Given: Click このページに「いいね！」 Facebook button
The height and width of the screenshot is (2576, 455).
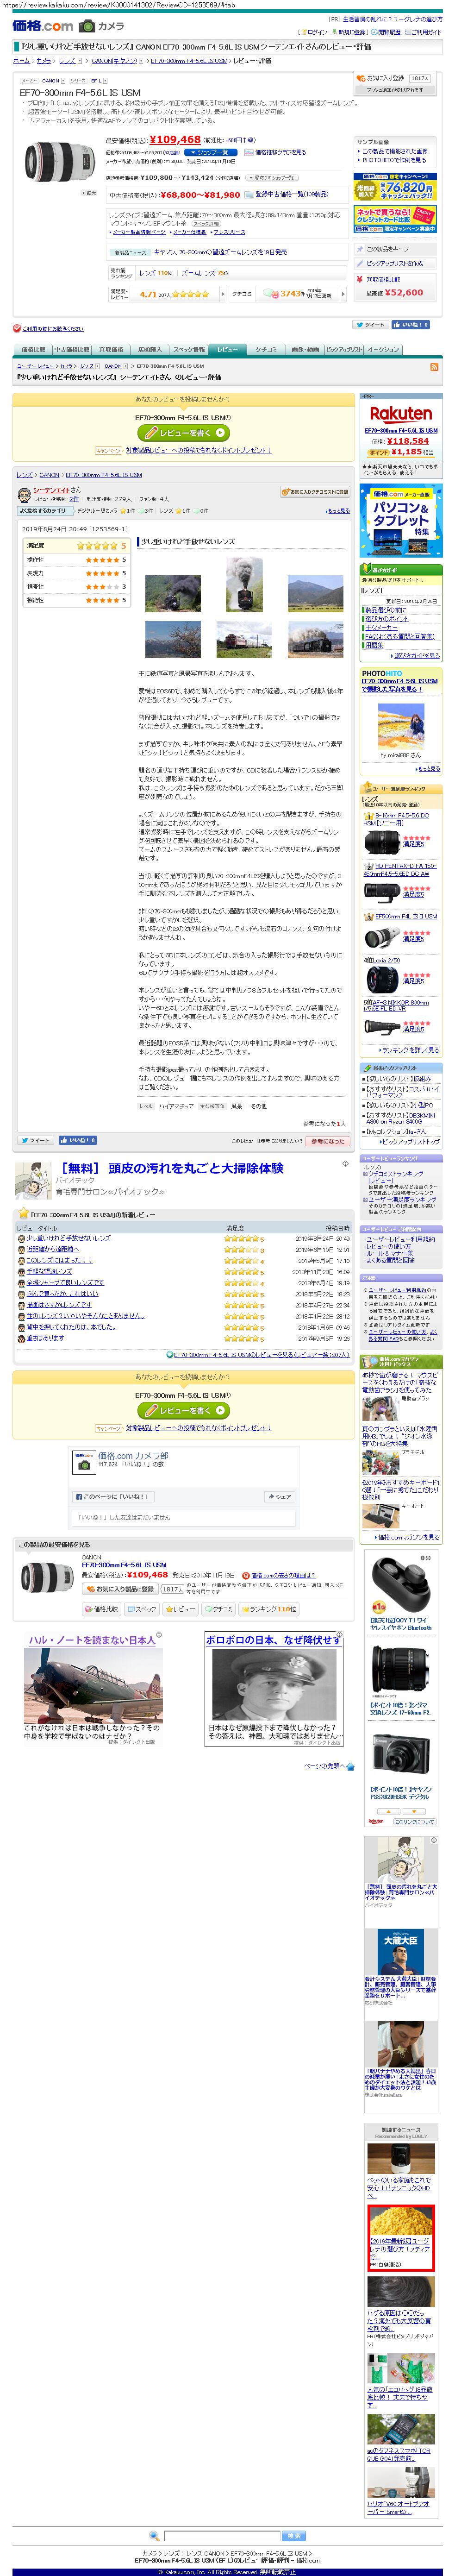Looking at the screenshot, I should [x=112, y=1497].
